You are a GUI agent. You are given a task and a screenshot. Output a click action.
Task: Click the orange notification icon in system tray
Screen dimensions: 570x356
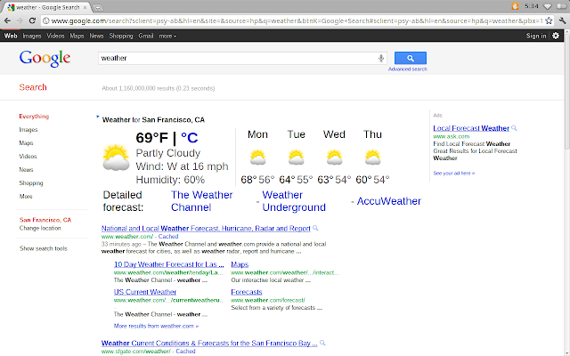pyautogui.click(x=515, y=6)
